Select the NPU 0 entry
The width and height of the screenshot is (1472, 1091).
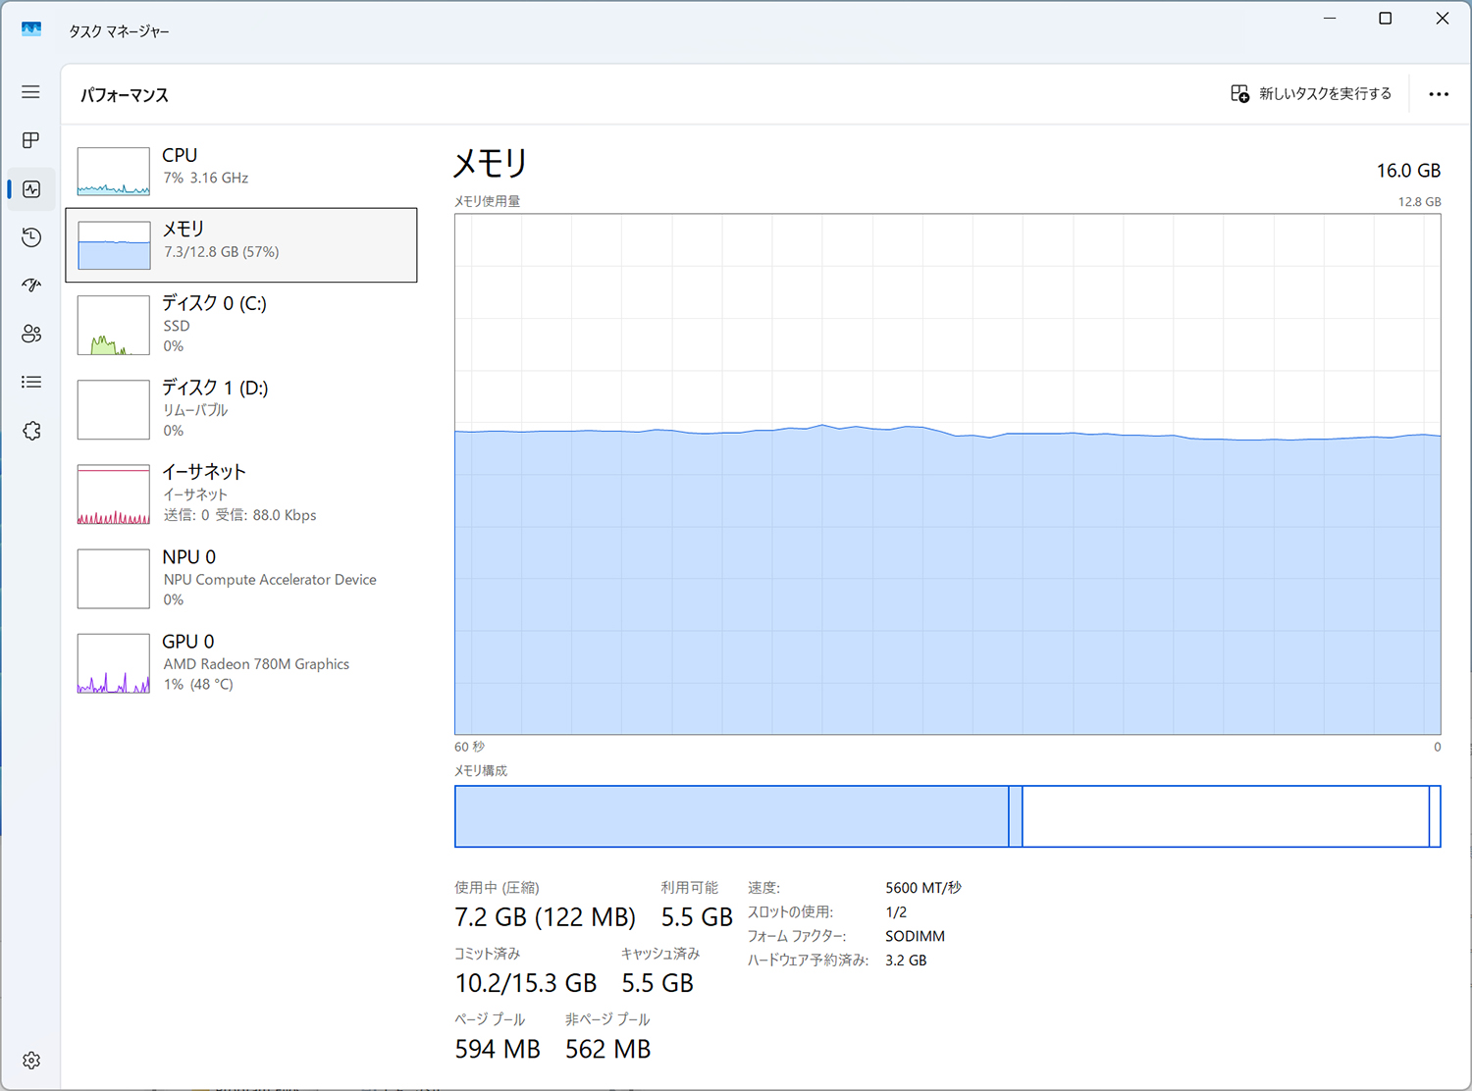pyautogui.click(x=240, y=577)
